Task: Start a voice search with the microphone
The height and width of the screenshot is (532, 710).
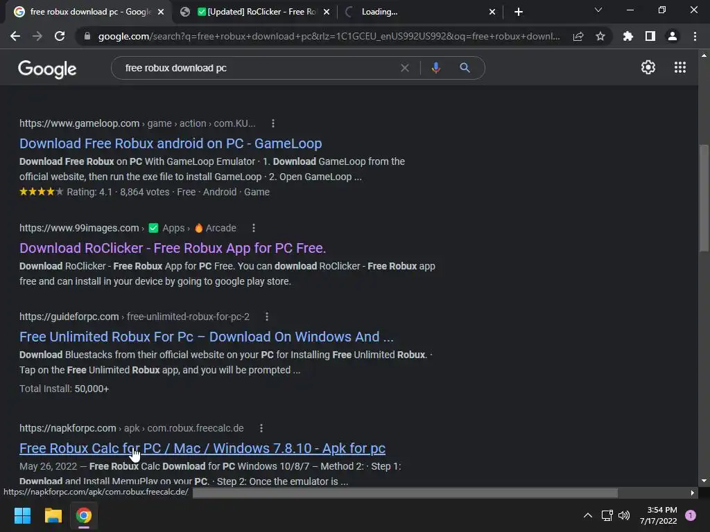Action: [x=435, y=68]
